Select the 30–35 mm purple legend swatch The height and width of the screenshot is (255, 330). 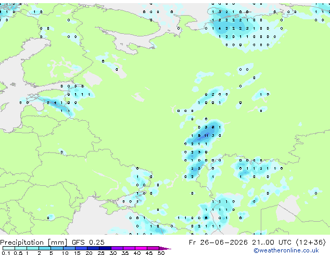[x=117, y=248]
